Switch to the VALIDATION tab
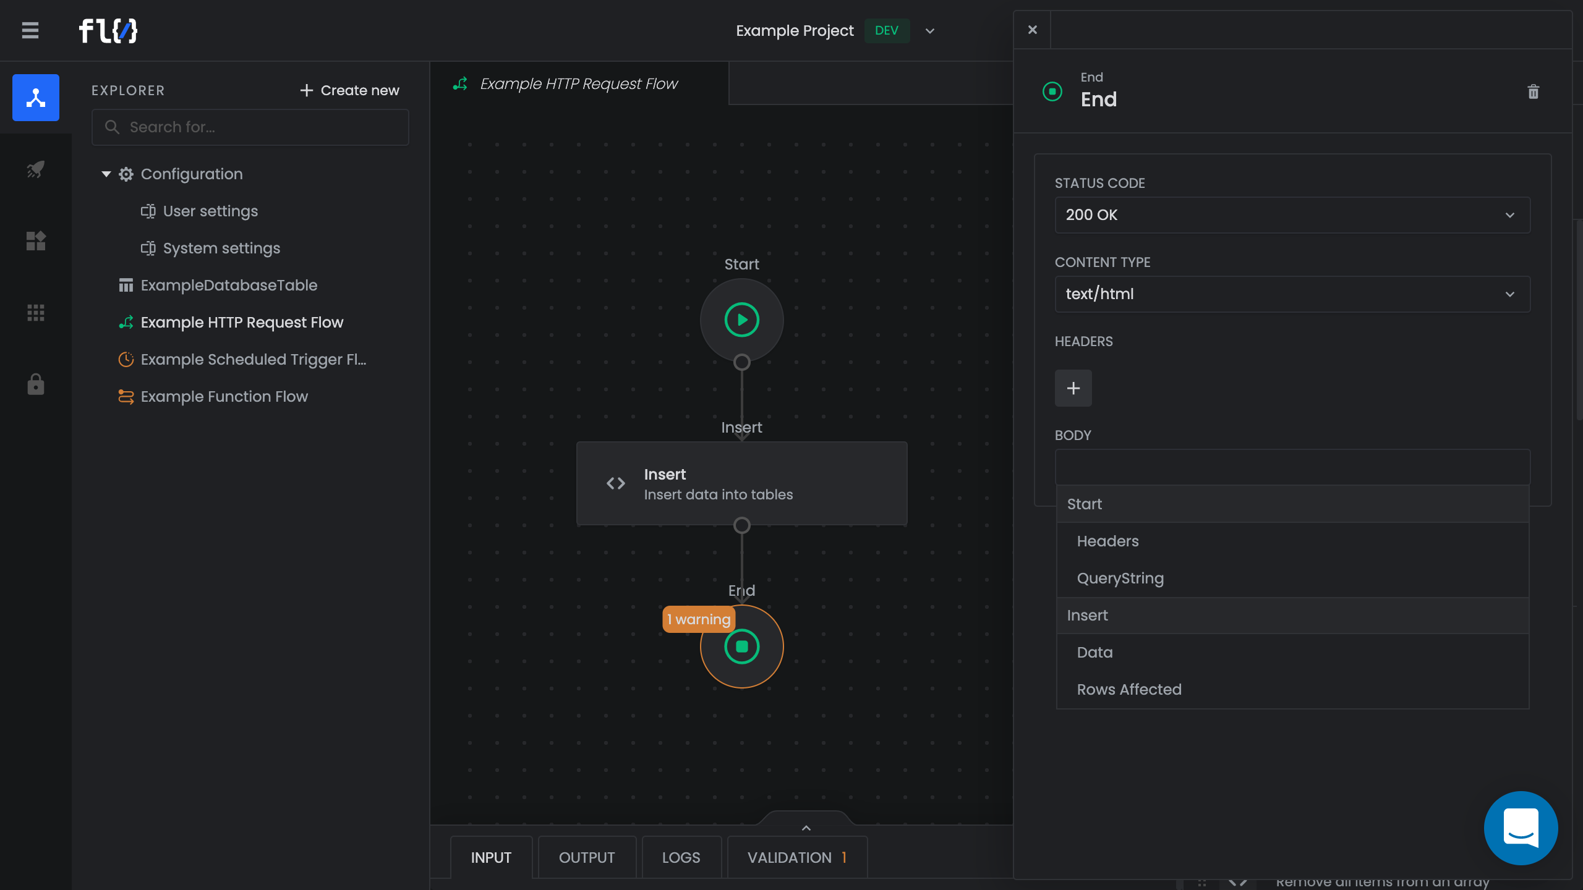1583x890 pixels. point(796,857)
